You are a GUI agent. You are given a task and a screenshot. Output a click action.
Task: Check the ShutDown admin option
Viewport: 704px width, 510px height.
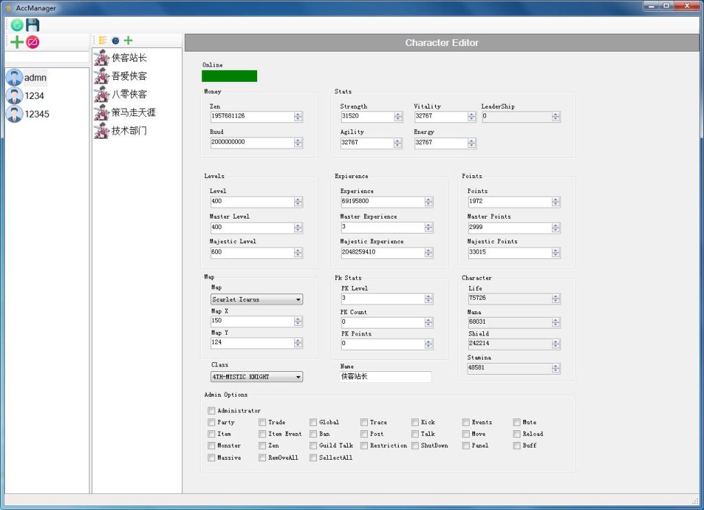tap(415, 446)
